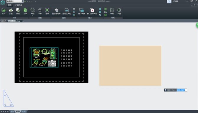Click the 图层工具栏 layer toolbar icon

click(x=67, y=11)
